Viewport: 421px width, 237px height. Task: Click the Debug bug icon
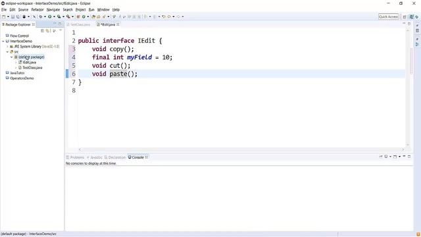click(x=41, y=16)
